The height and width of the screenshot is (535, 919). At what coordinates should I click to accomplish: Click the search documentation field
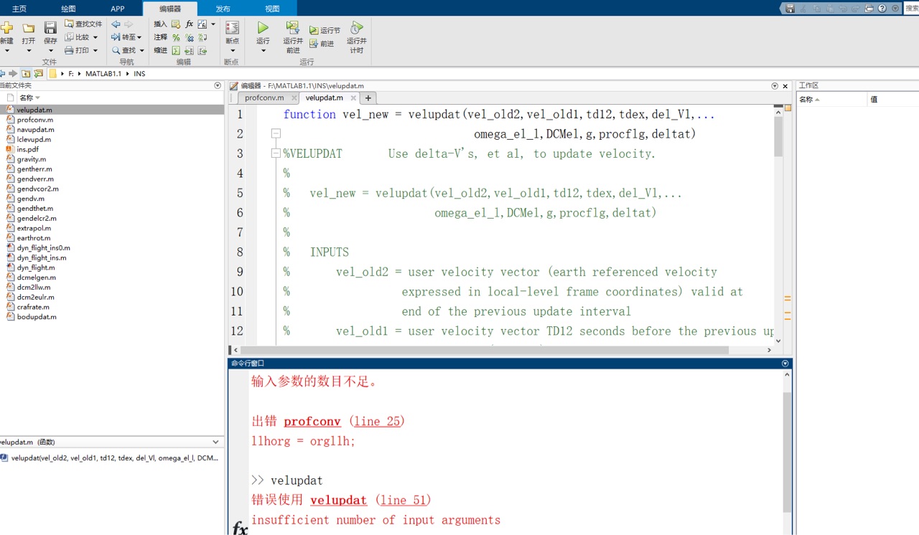912,8
